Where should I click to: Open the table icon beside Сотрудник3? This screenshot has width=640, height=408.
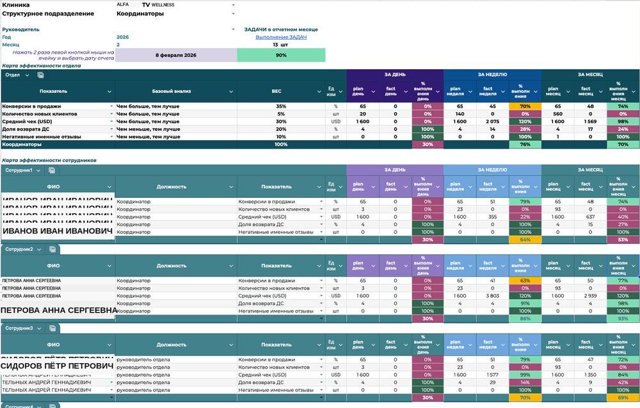tap(52, 328)
